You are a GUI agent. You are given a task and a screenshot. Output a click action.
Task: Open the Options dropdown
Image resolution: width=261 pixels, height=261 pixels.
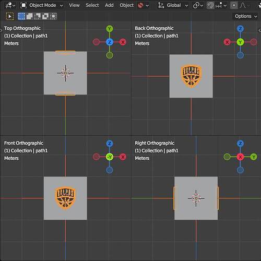246,16
